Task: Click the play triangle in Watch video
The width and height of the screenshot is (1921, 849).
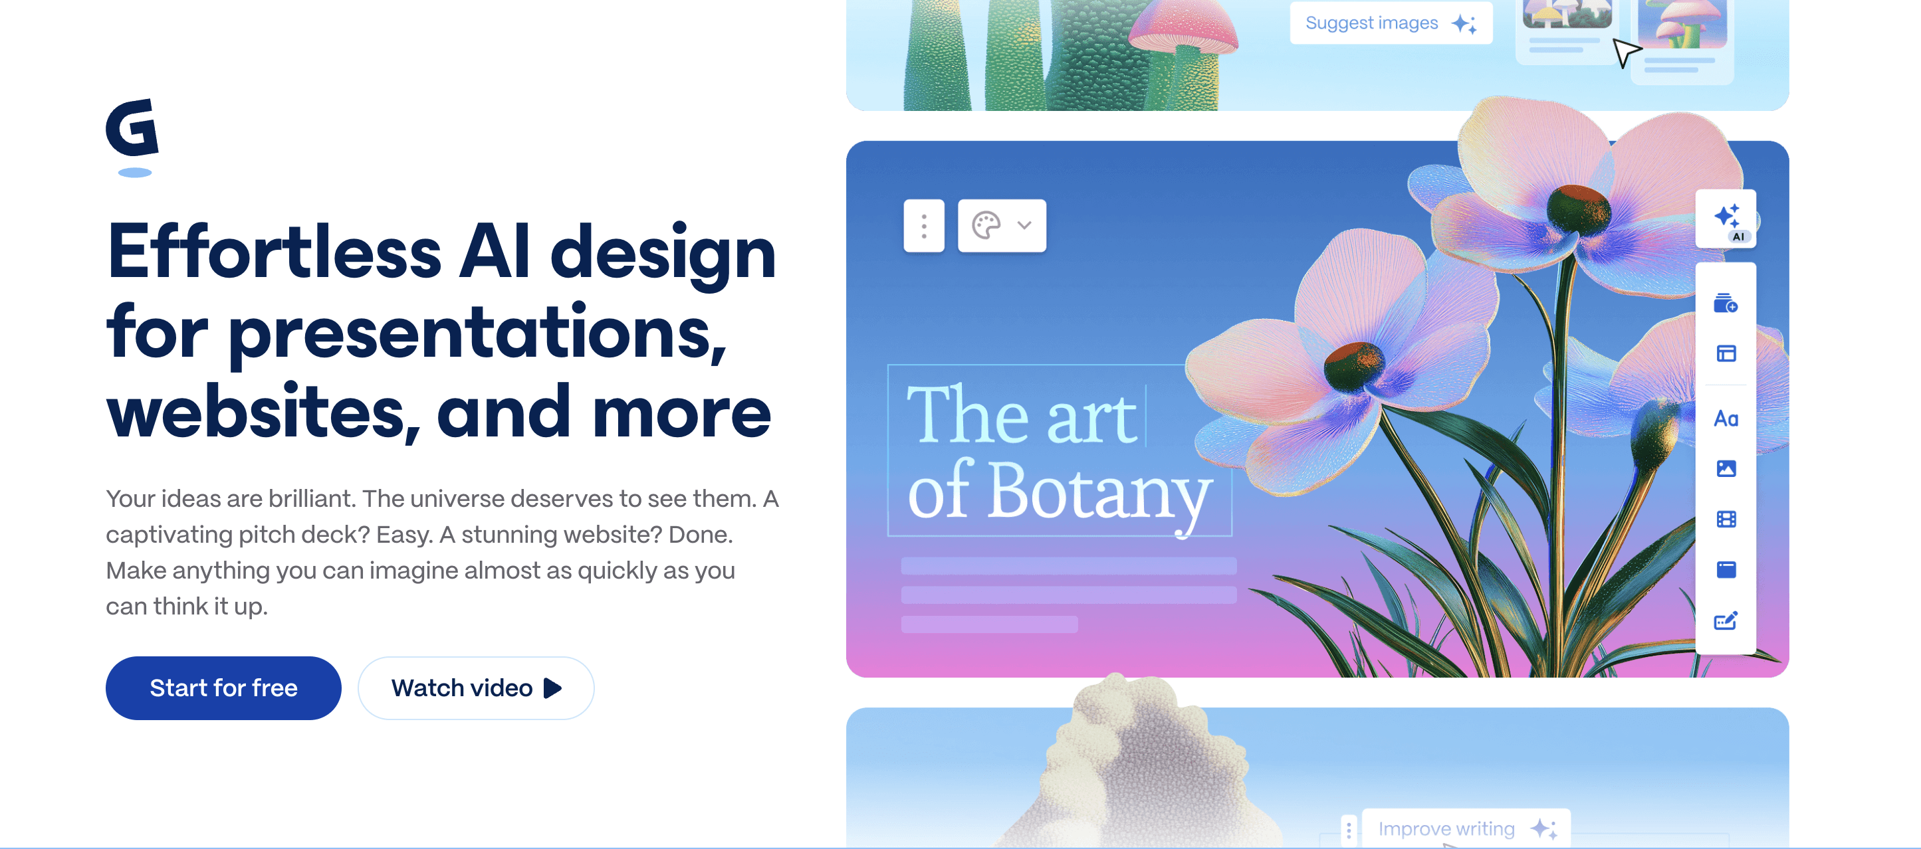Action: (552, 688)
